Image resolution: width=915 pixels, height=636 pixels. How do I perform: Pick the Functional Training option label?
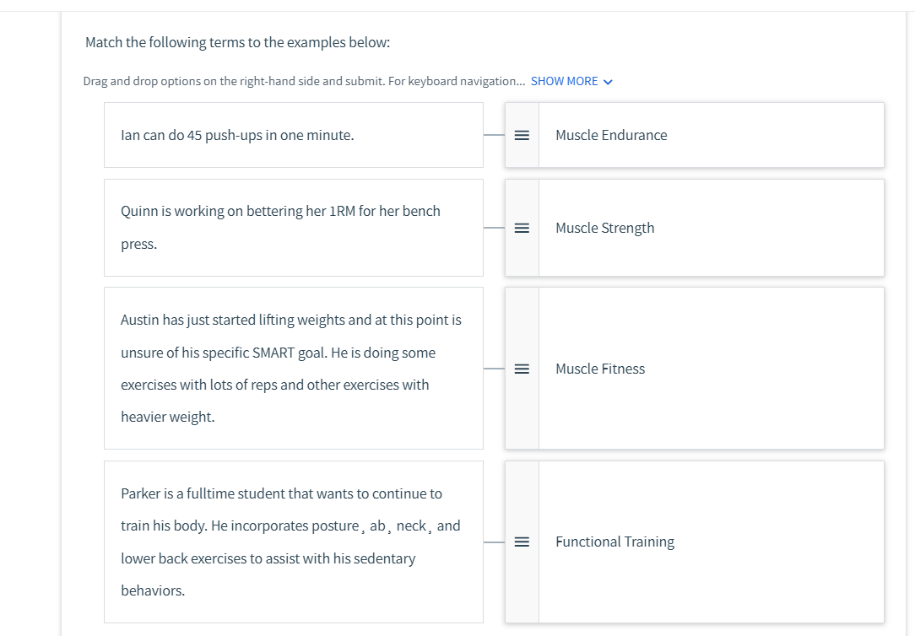coord(615,542)
